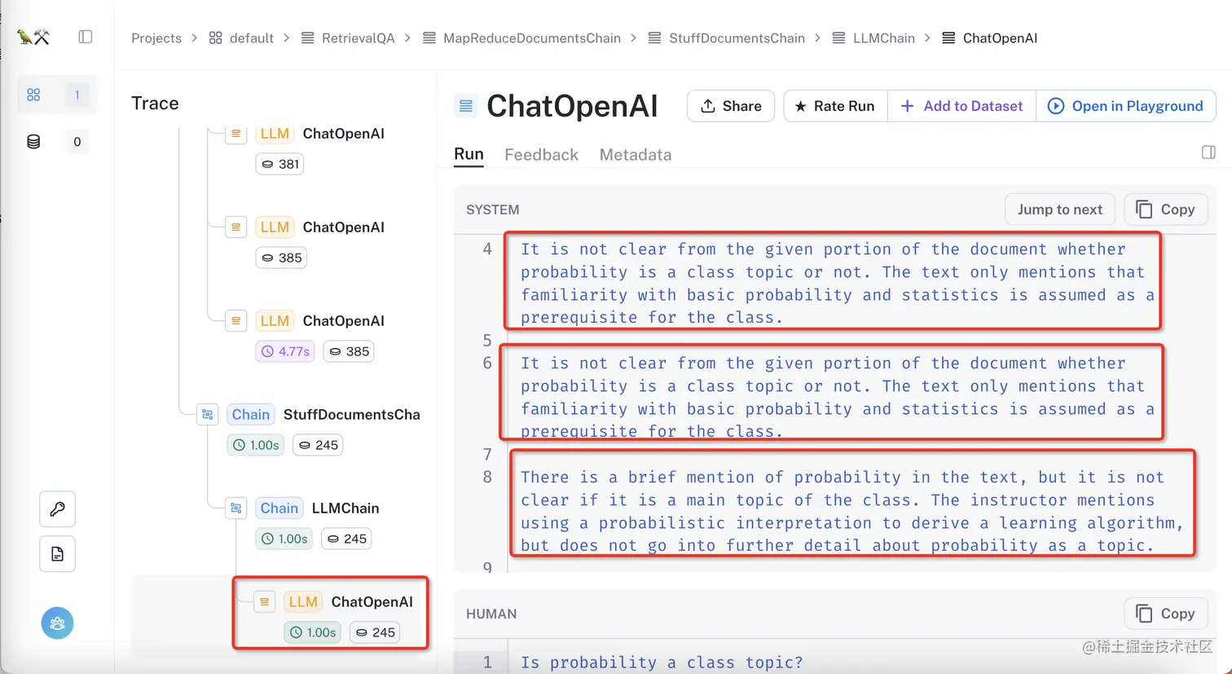Toggle the left sidebar collapse icon
The height and width of the screenshot is (674, 1232).
(x=86, y=37)
